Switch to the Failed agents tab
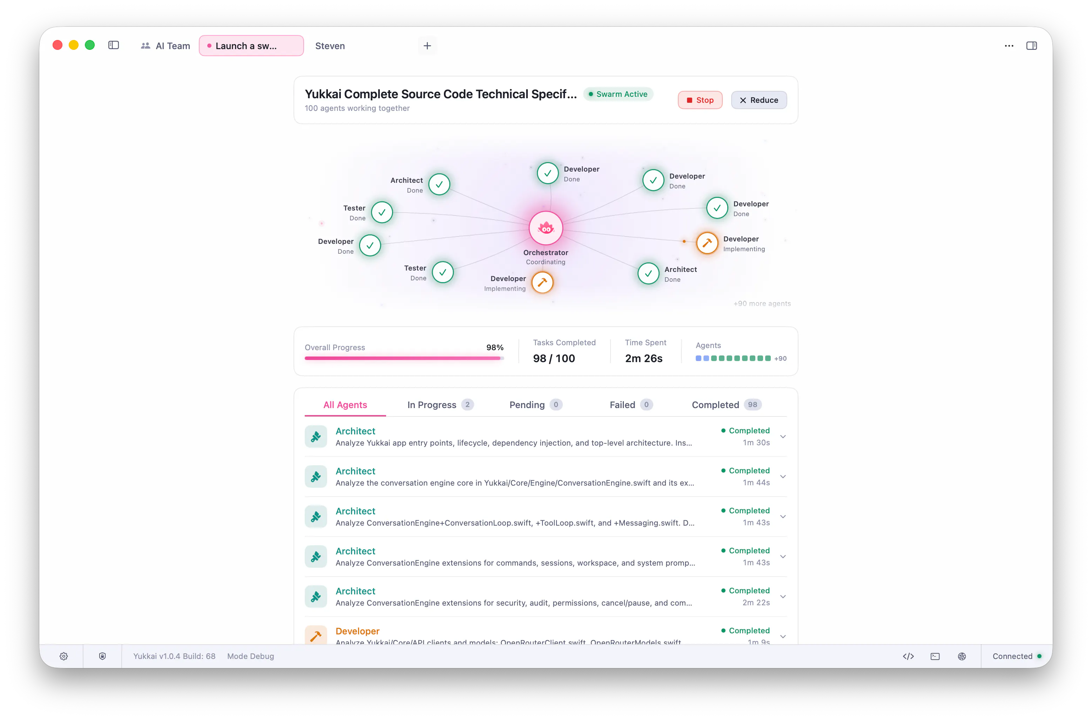1092x720 pixels. pyautogui.click(x=631, y=405)
